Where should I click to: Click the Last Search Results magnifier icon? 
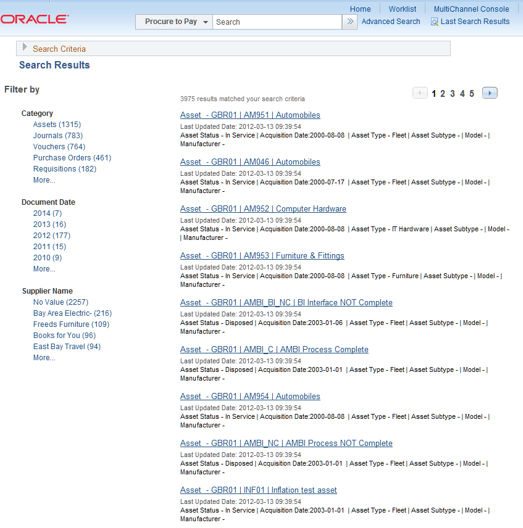pos(434,22)
